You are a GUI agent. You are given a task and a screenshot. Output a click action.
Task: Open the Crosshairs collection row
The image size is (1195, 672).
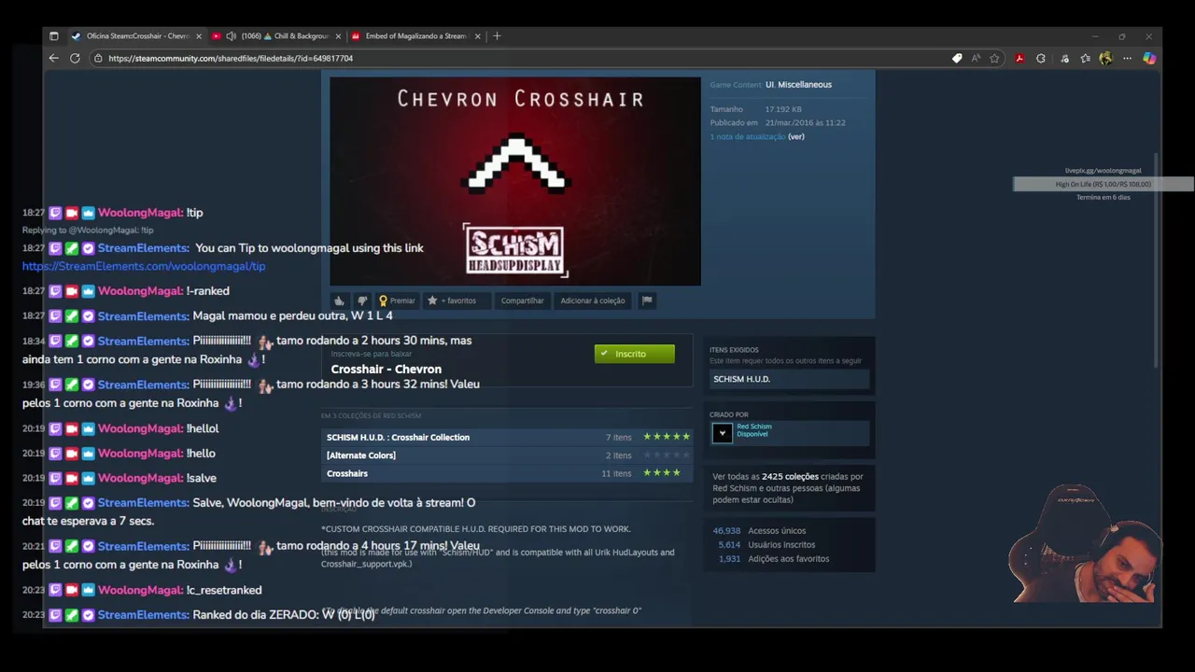pos(508,473)
